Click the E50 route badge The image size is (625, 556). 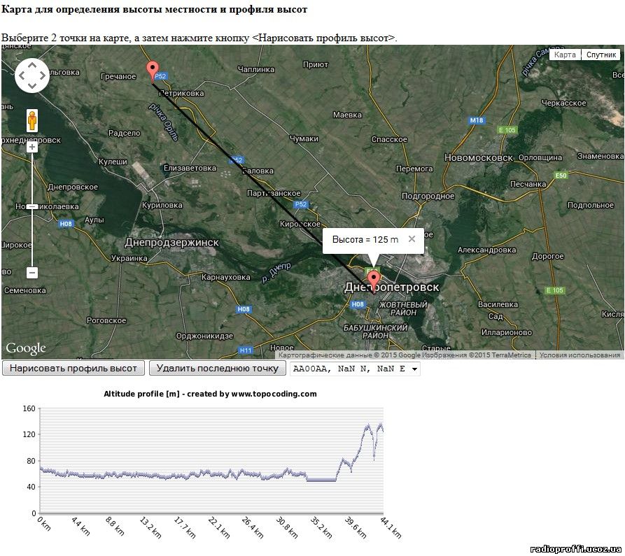click(x=561, y=176)
